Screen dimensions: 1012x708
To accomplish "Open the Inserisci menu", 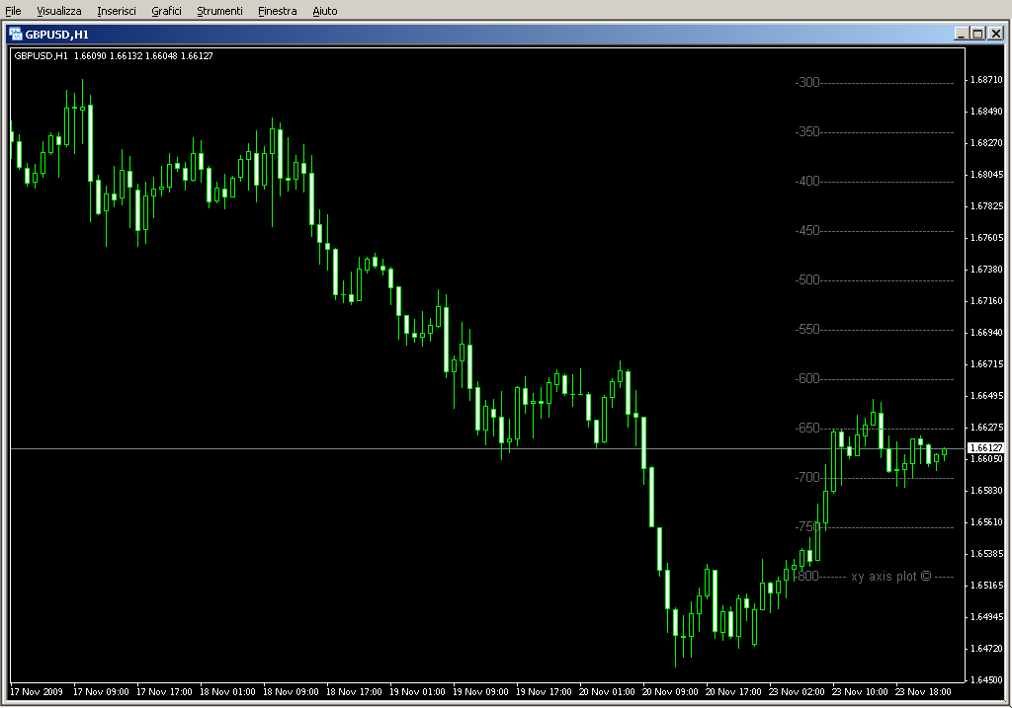I will click(x=117, y=11).
